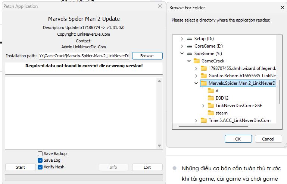Click the steam folder icon
This screenshot has height=184, width=287.
tap(211, 113)
